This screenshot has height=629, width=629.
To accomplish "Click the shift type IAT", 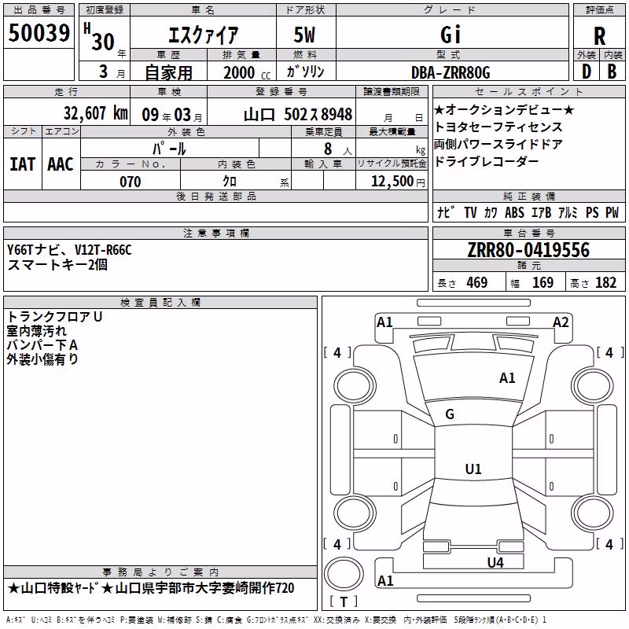I will [22, 164].
